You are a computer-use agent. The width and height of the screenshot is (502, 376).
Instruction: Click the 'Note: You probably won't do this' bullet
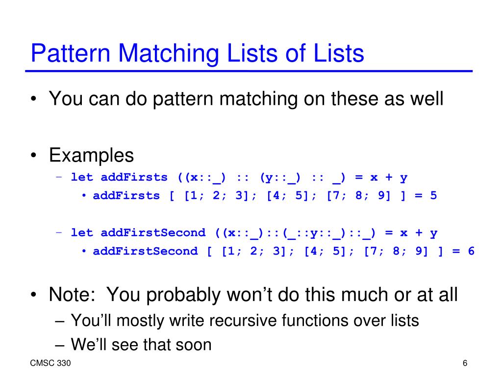tap(253, 294)
